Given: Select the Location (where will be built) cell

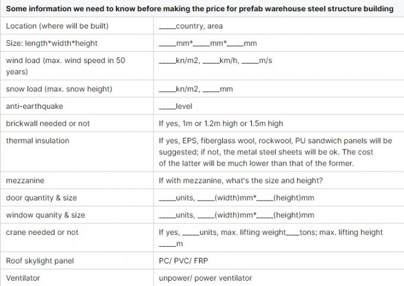Looking at the screenshot, I should point(65,26).
